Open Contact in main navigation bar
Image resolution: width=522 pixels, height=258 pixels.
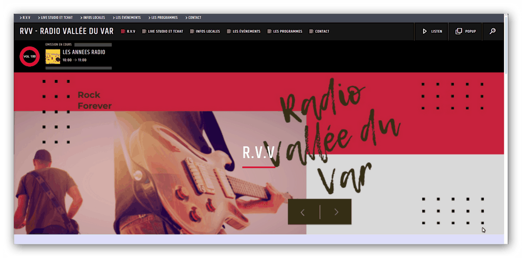319,31
